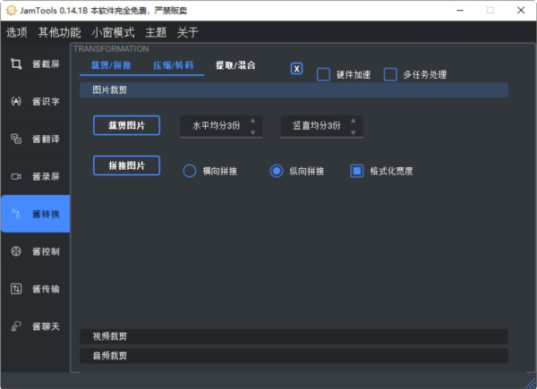Open the 酱识字 sidebar label
The height and width of the screenshot is (389, 537).
pyautogui.click(x=46, y=101)
